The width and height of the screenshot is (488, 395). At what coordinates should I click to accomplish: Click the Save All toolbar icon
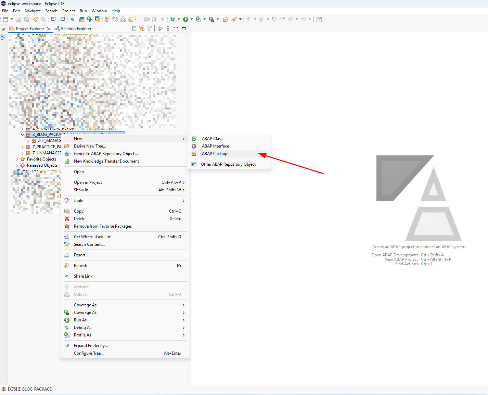pos(26,19)
